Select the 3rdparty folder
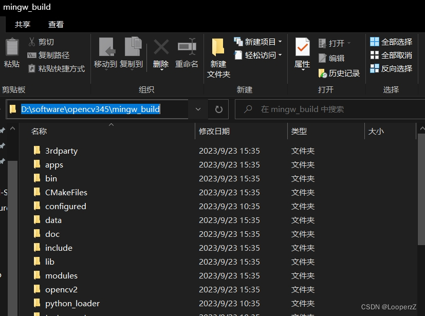 pos(61,151)
